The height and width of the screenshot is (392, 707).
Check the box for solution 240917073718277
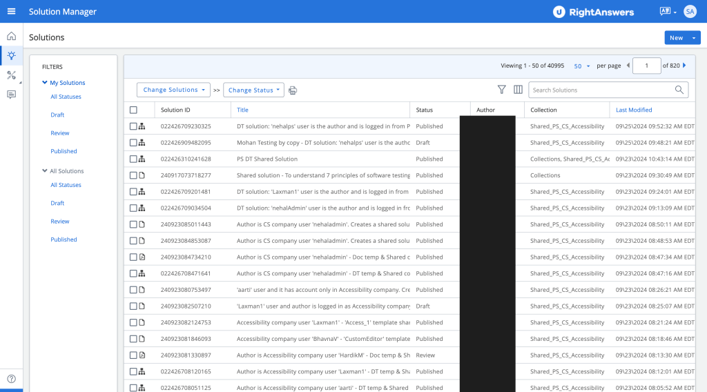[133, 175]
